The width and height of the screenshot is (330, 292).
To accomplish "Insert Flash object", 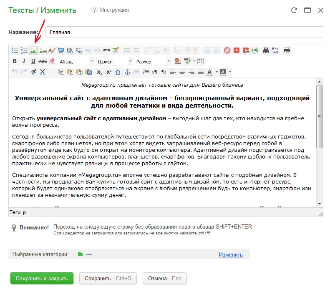I will (227, 50).
